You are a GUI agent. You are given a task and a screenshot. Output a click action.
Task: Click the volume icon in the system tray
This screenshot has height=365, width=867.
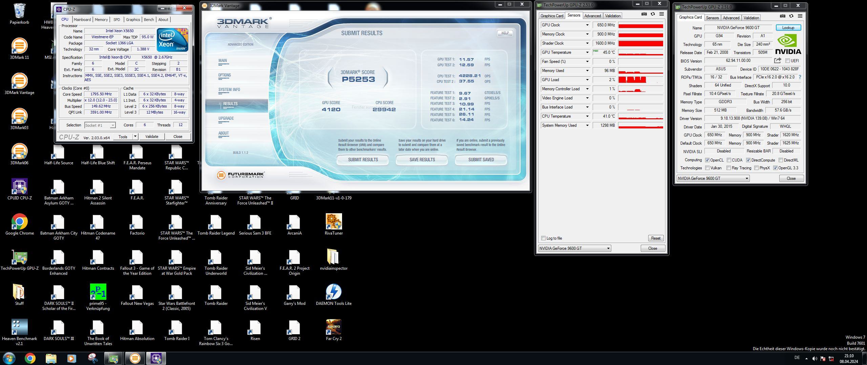pyautogui.click(x=815, y=359)
